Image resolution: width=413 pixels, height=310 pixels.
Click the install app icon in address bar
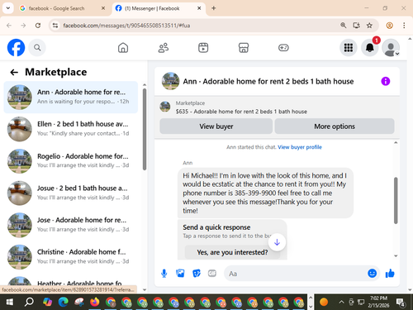[357, 26]
